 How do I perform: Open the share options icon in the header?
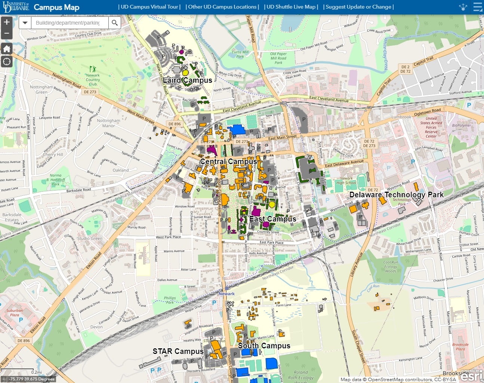click(x=463, y=7)
